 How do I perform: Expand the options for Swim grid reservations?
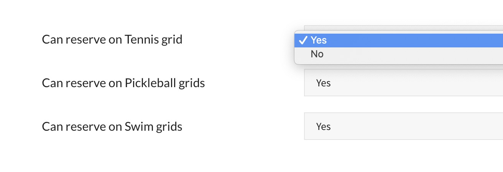pos(403,127)
